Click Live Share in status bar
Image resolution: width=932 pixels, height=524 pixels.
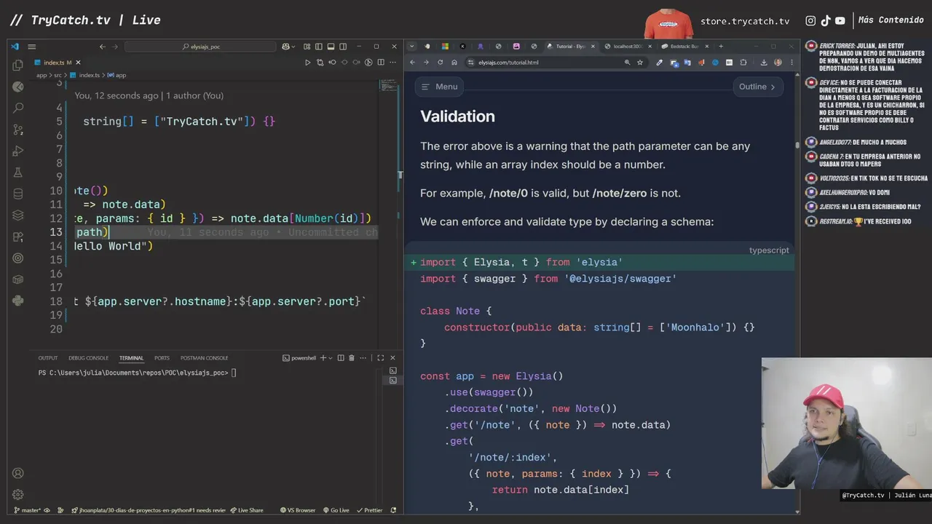coord(246,510)
